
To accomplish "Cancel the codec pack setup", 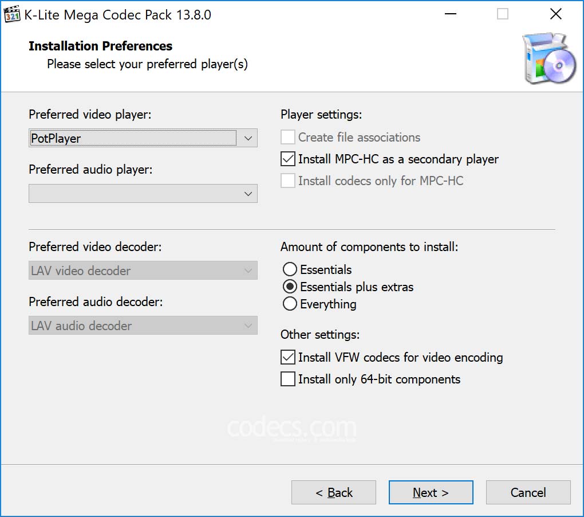I will 528,492.
